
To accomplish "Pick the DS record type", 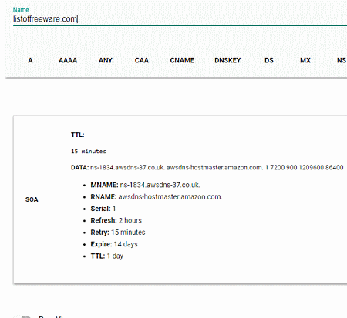I will pos(269,60).
